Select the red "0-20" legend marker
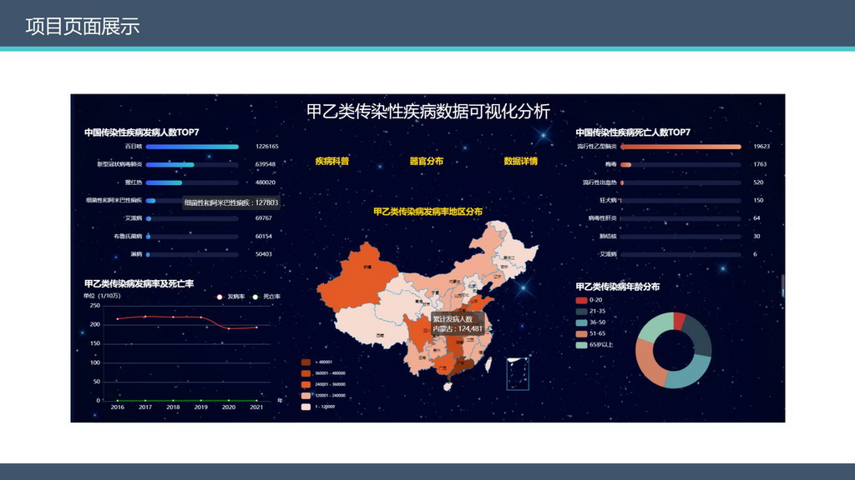 pyautogui.click(x=580, y=300)
